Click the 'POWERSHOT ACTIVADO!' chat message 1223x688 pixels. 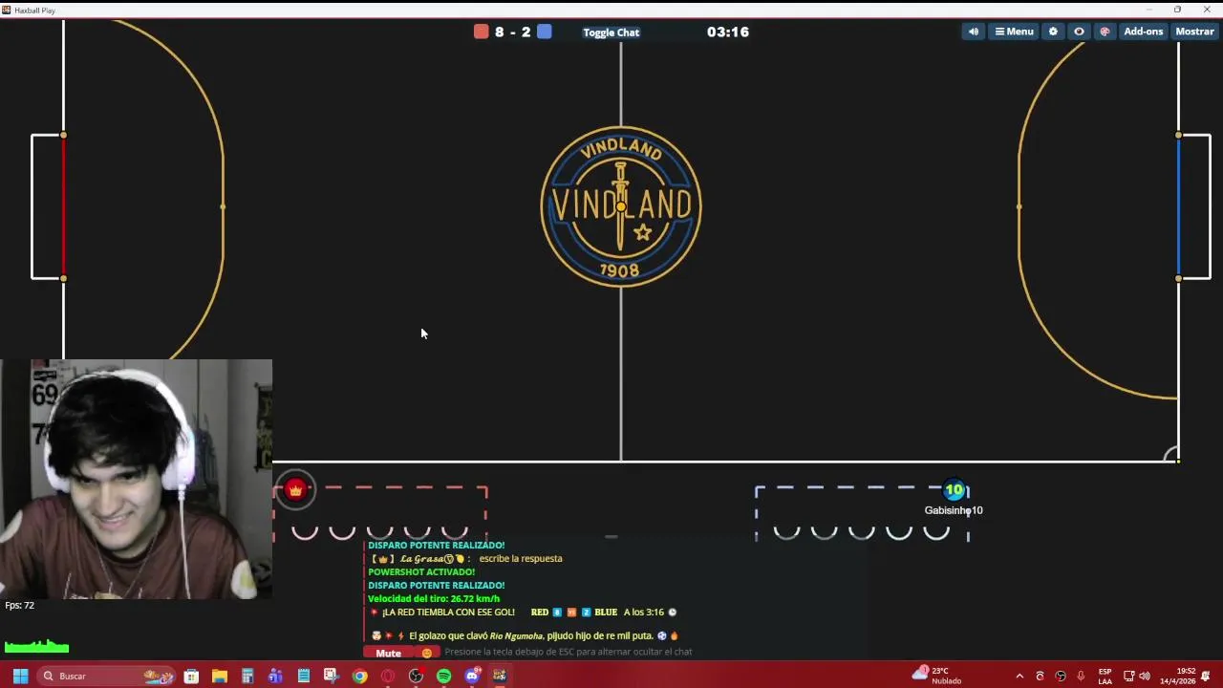tap(421, 571)
